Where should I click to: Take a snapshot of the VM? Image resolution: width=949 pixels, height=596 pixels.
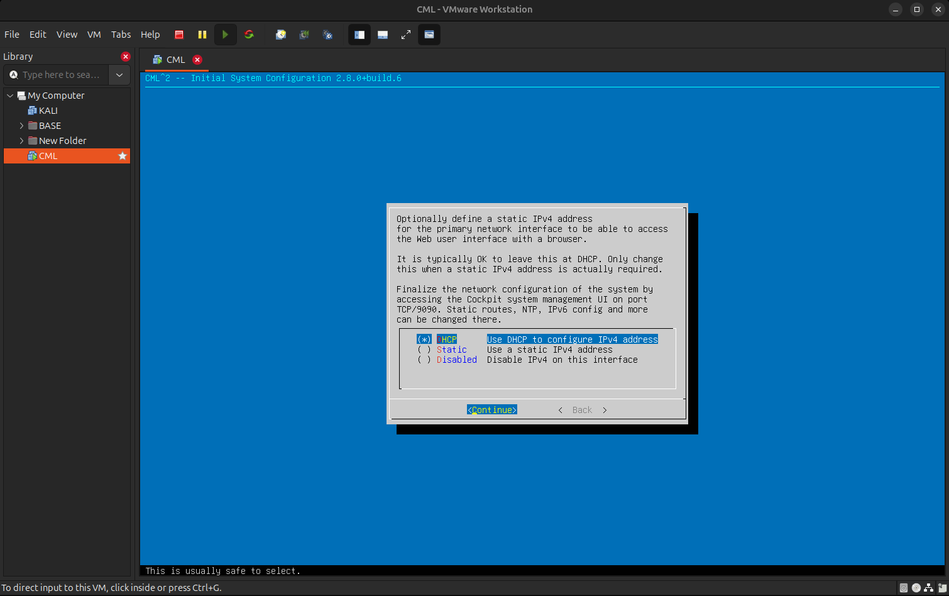pyautogui.click(x=281, y=35)
